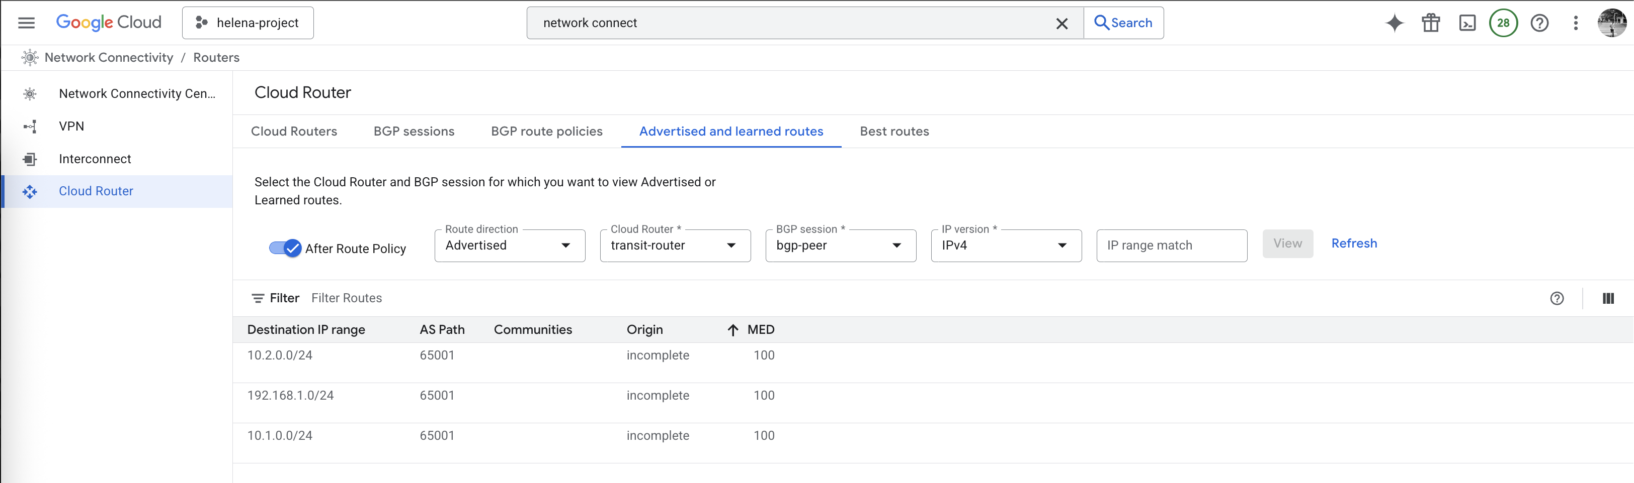1634x483 pixels.
Task: Click the Refresh link
Action: point(1354,243)
